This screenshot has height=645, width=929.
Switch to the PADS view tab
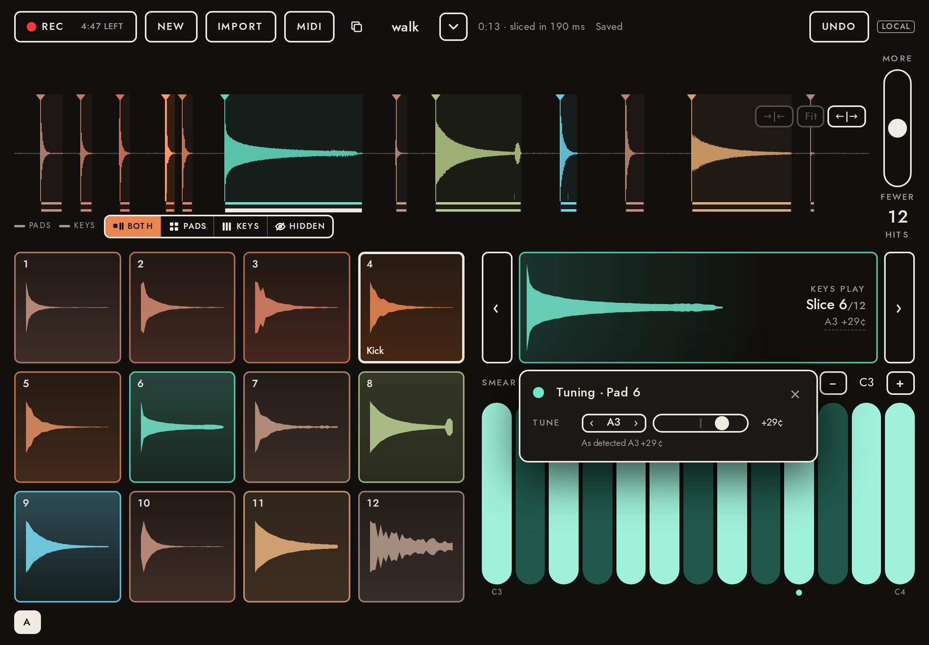188,226
